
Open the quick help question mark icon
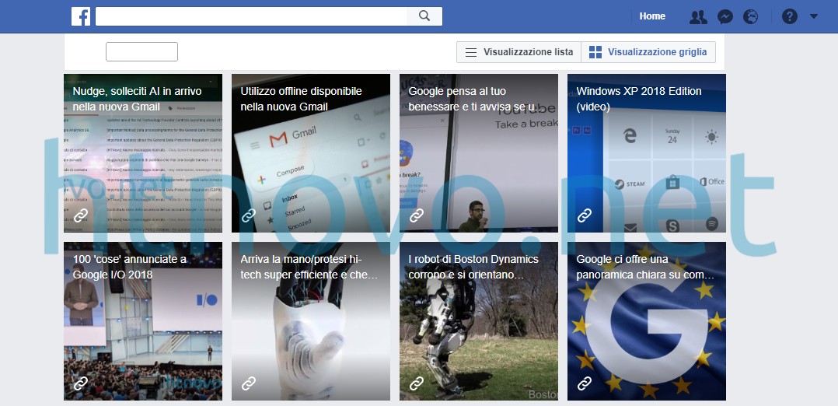(789, 16)
